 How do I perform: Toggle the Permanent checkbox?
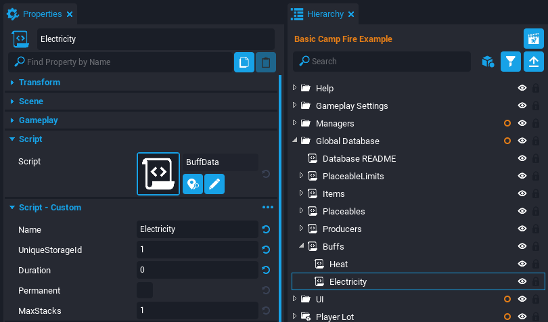point(145,291)
